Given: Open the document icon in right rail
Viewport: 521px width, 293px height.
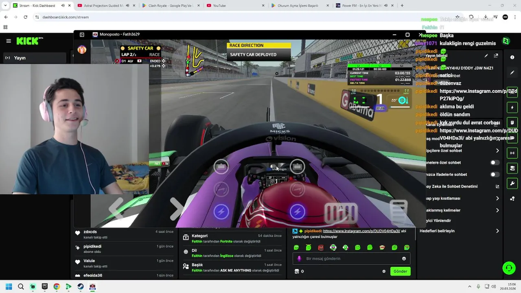Looking at the screenshot, I should click(512, 122).
